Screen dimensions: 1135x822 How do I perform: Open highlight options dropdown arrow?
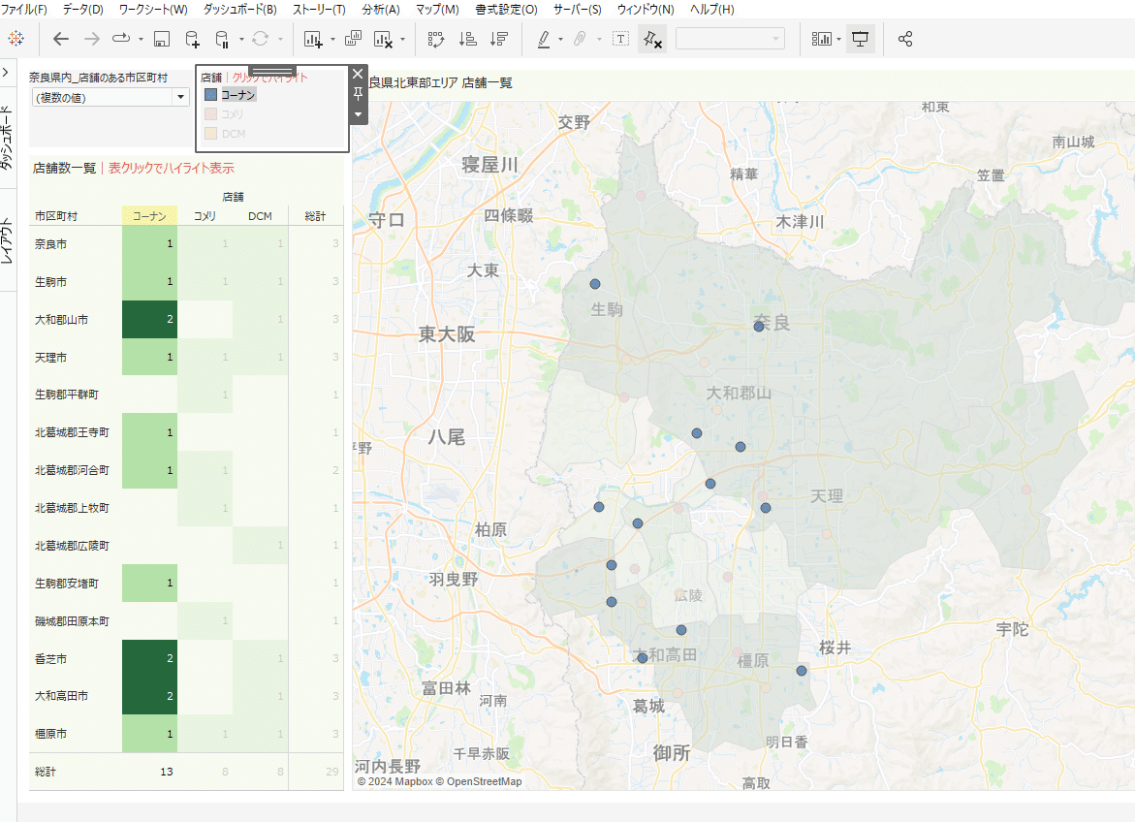(x=561, y=39)
